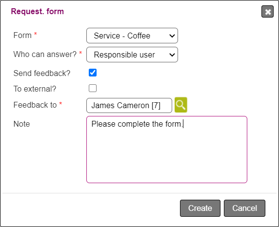Focus the Feedback to field with James Cameron

coord(129,105)
